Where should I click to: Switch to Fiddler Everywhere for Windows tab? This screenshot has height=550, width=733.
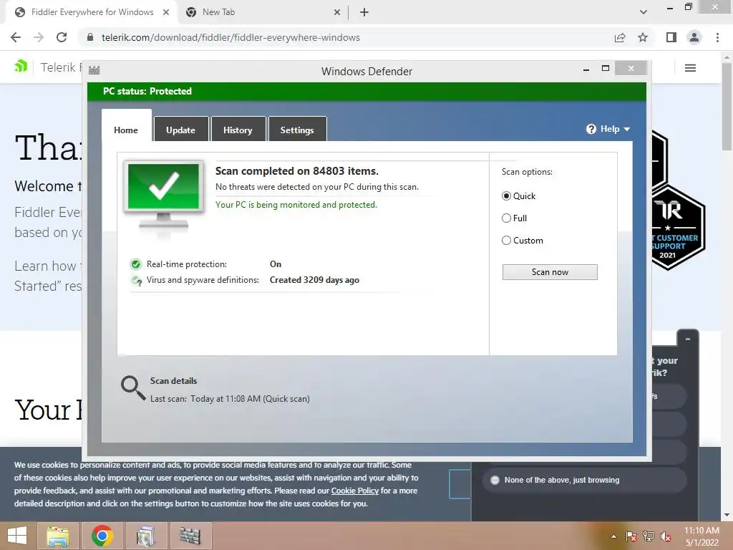[91, 12]
